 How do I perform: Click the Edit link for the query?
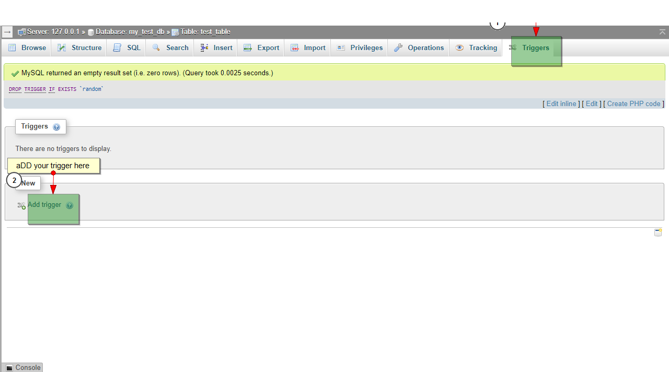pos(592,104)
